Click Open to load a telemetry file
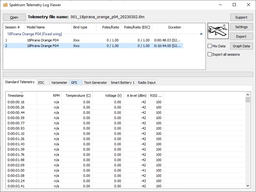 pos(14,17)
